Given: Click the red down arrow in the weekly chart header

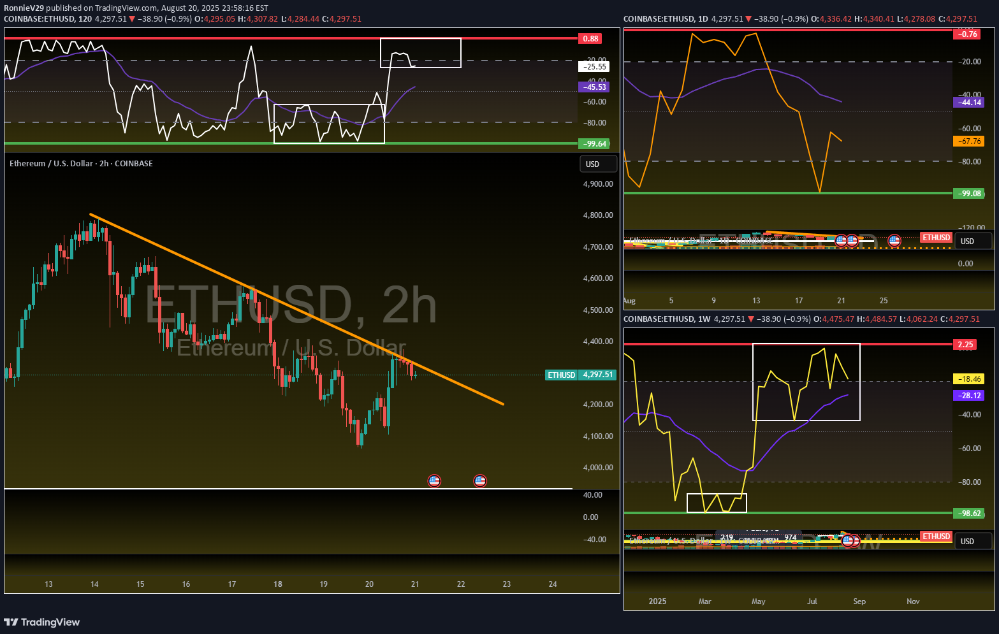Looking at the screenshot, I should coord(751,319).
